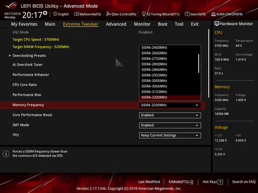Screen dimensions: 258x193
Task: Select the Extreme Tweaker tab
Action: point(81,24)
